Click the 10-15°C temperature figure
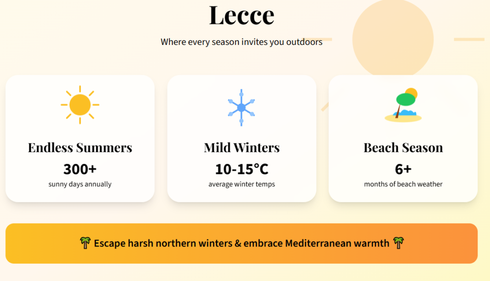Screen dimensions: 490x281 [x=242, y=169]
